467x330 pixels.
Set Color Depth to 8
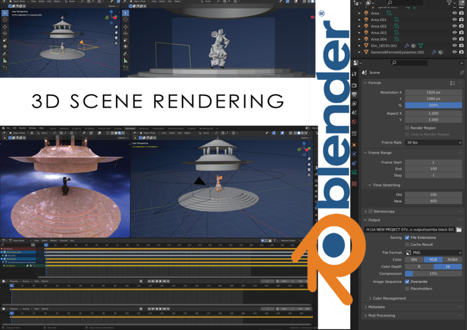tap(419, 267)
